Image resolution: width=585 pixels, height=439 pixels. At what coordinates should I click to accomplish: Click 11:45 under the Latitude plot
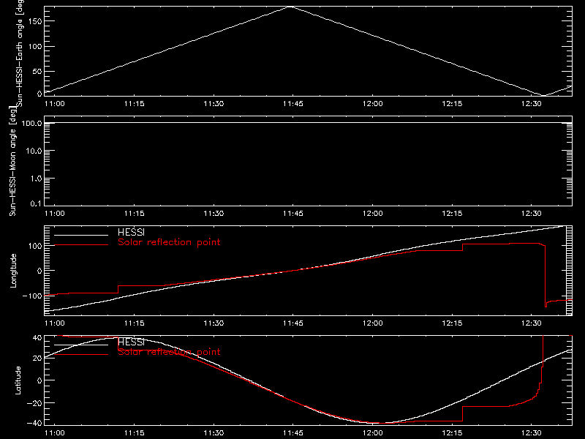[293, 433]
